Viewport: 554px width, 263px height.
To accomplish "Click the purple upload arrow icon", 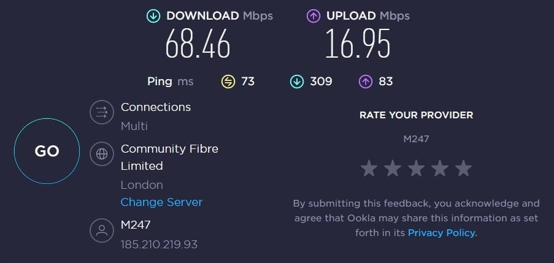I will pos(313,15).
